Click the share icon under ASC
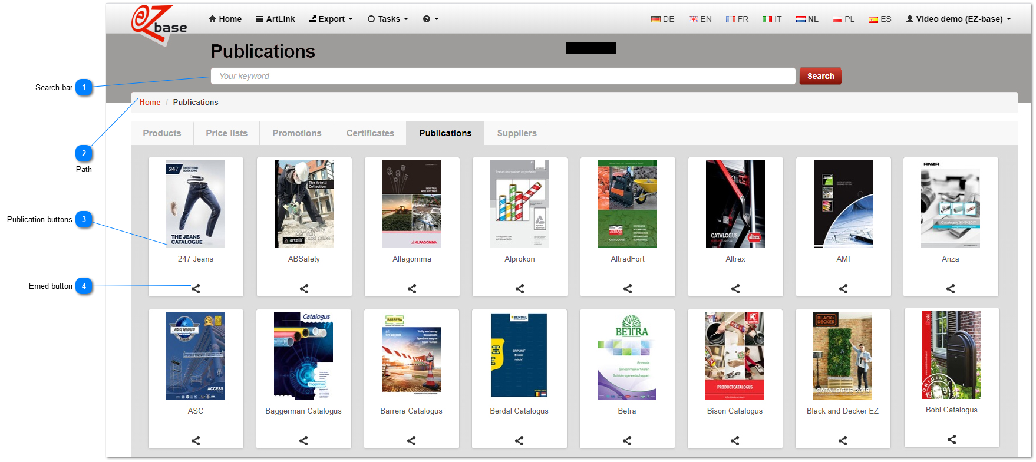 196,441
